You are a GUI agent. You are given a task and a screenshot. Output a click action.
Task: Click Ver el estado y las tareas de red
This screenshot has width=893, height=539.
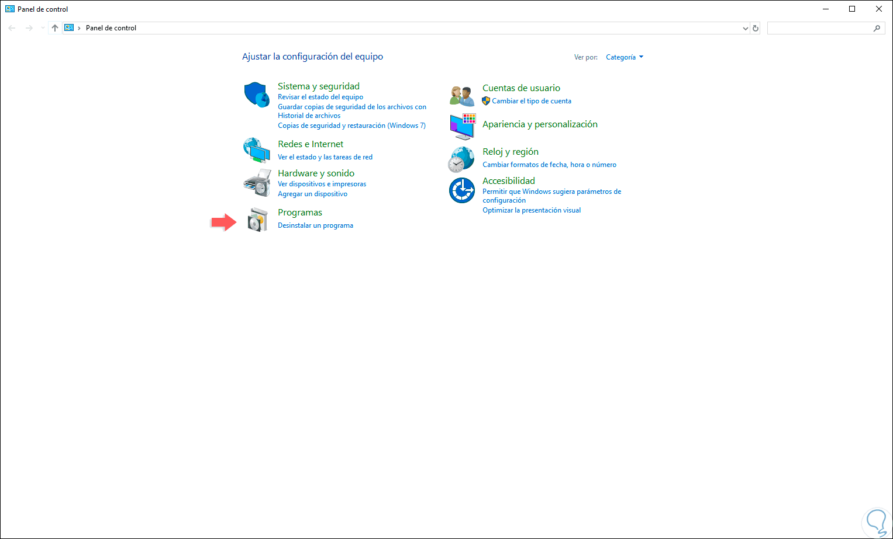pos(325,157)
